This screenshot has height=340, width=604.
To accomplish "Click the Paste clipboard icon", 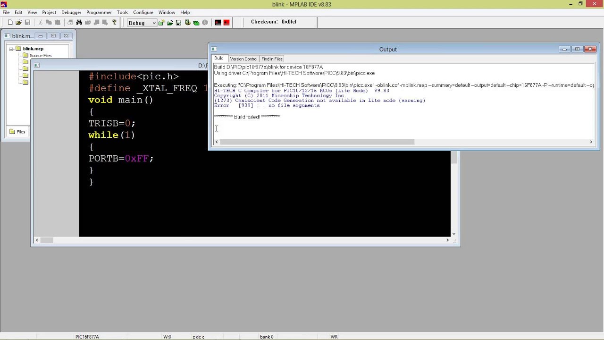I will pos(58,22).
